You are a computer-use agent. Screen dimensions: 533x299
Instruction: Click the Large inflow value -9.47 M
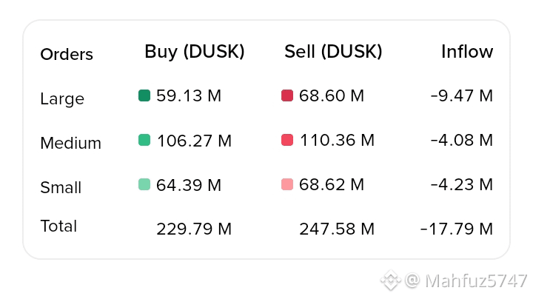point(462,95)
